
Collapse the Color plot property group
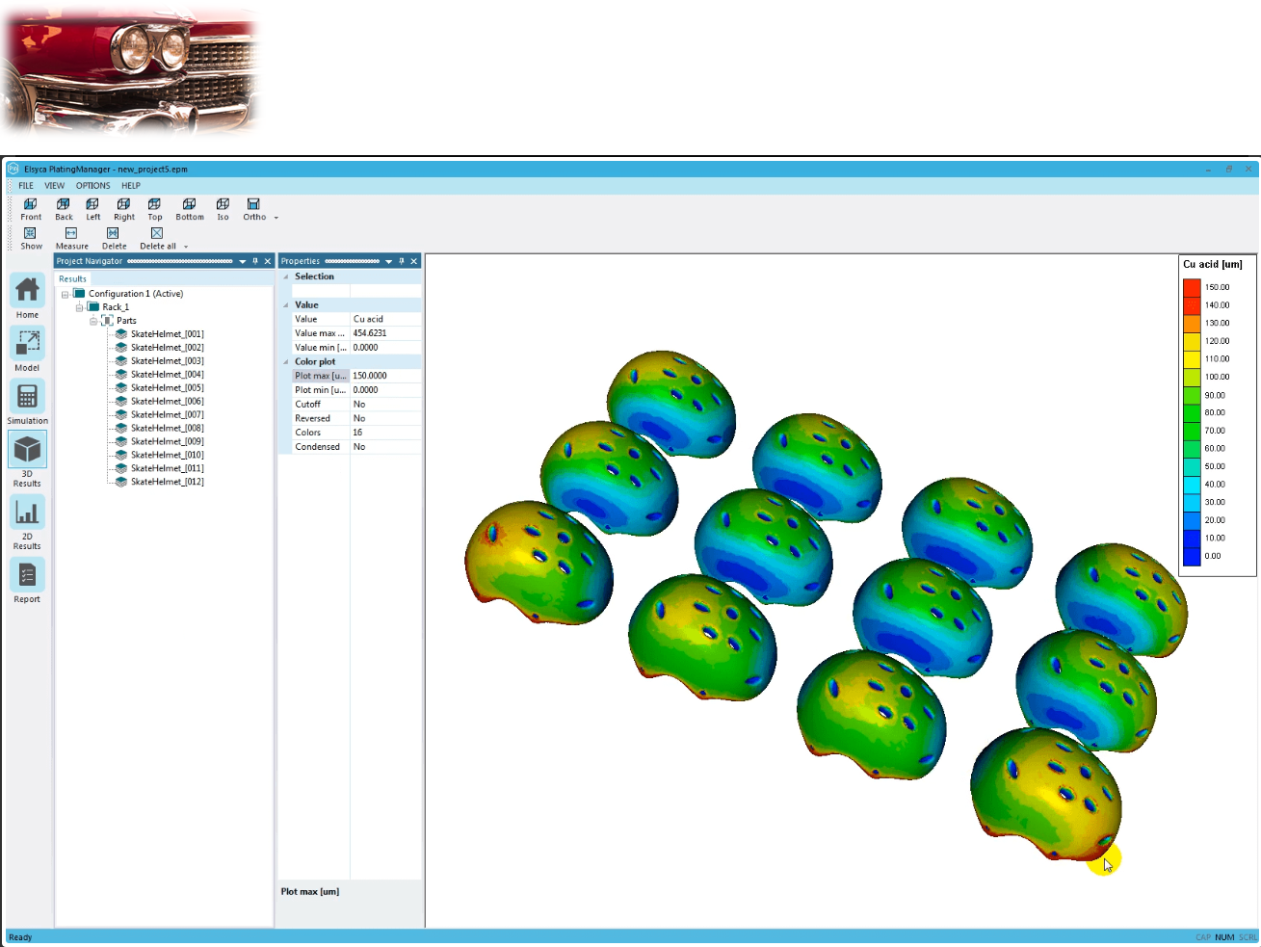coord(286,362)
